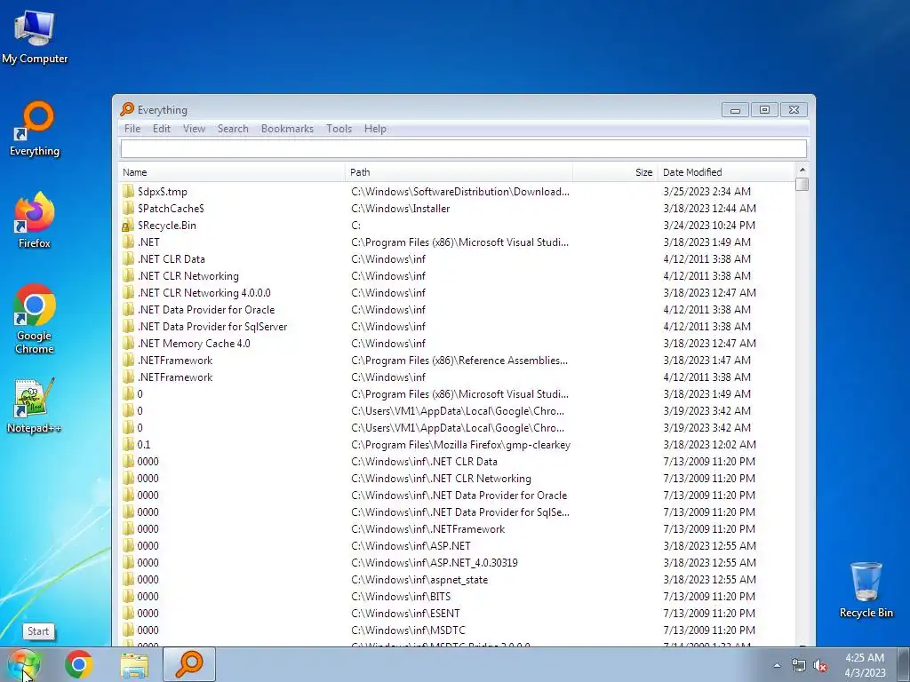Sort by Path column header
The width and height of the screenshot is (910, 682).
(x=459, y=172)
